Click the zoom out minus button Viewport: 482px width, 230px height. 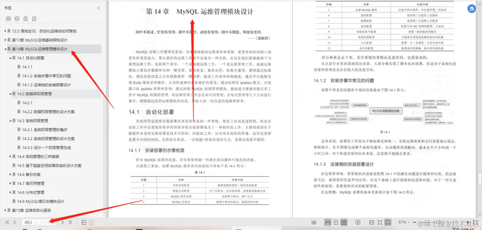(x=415, y=222)
